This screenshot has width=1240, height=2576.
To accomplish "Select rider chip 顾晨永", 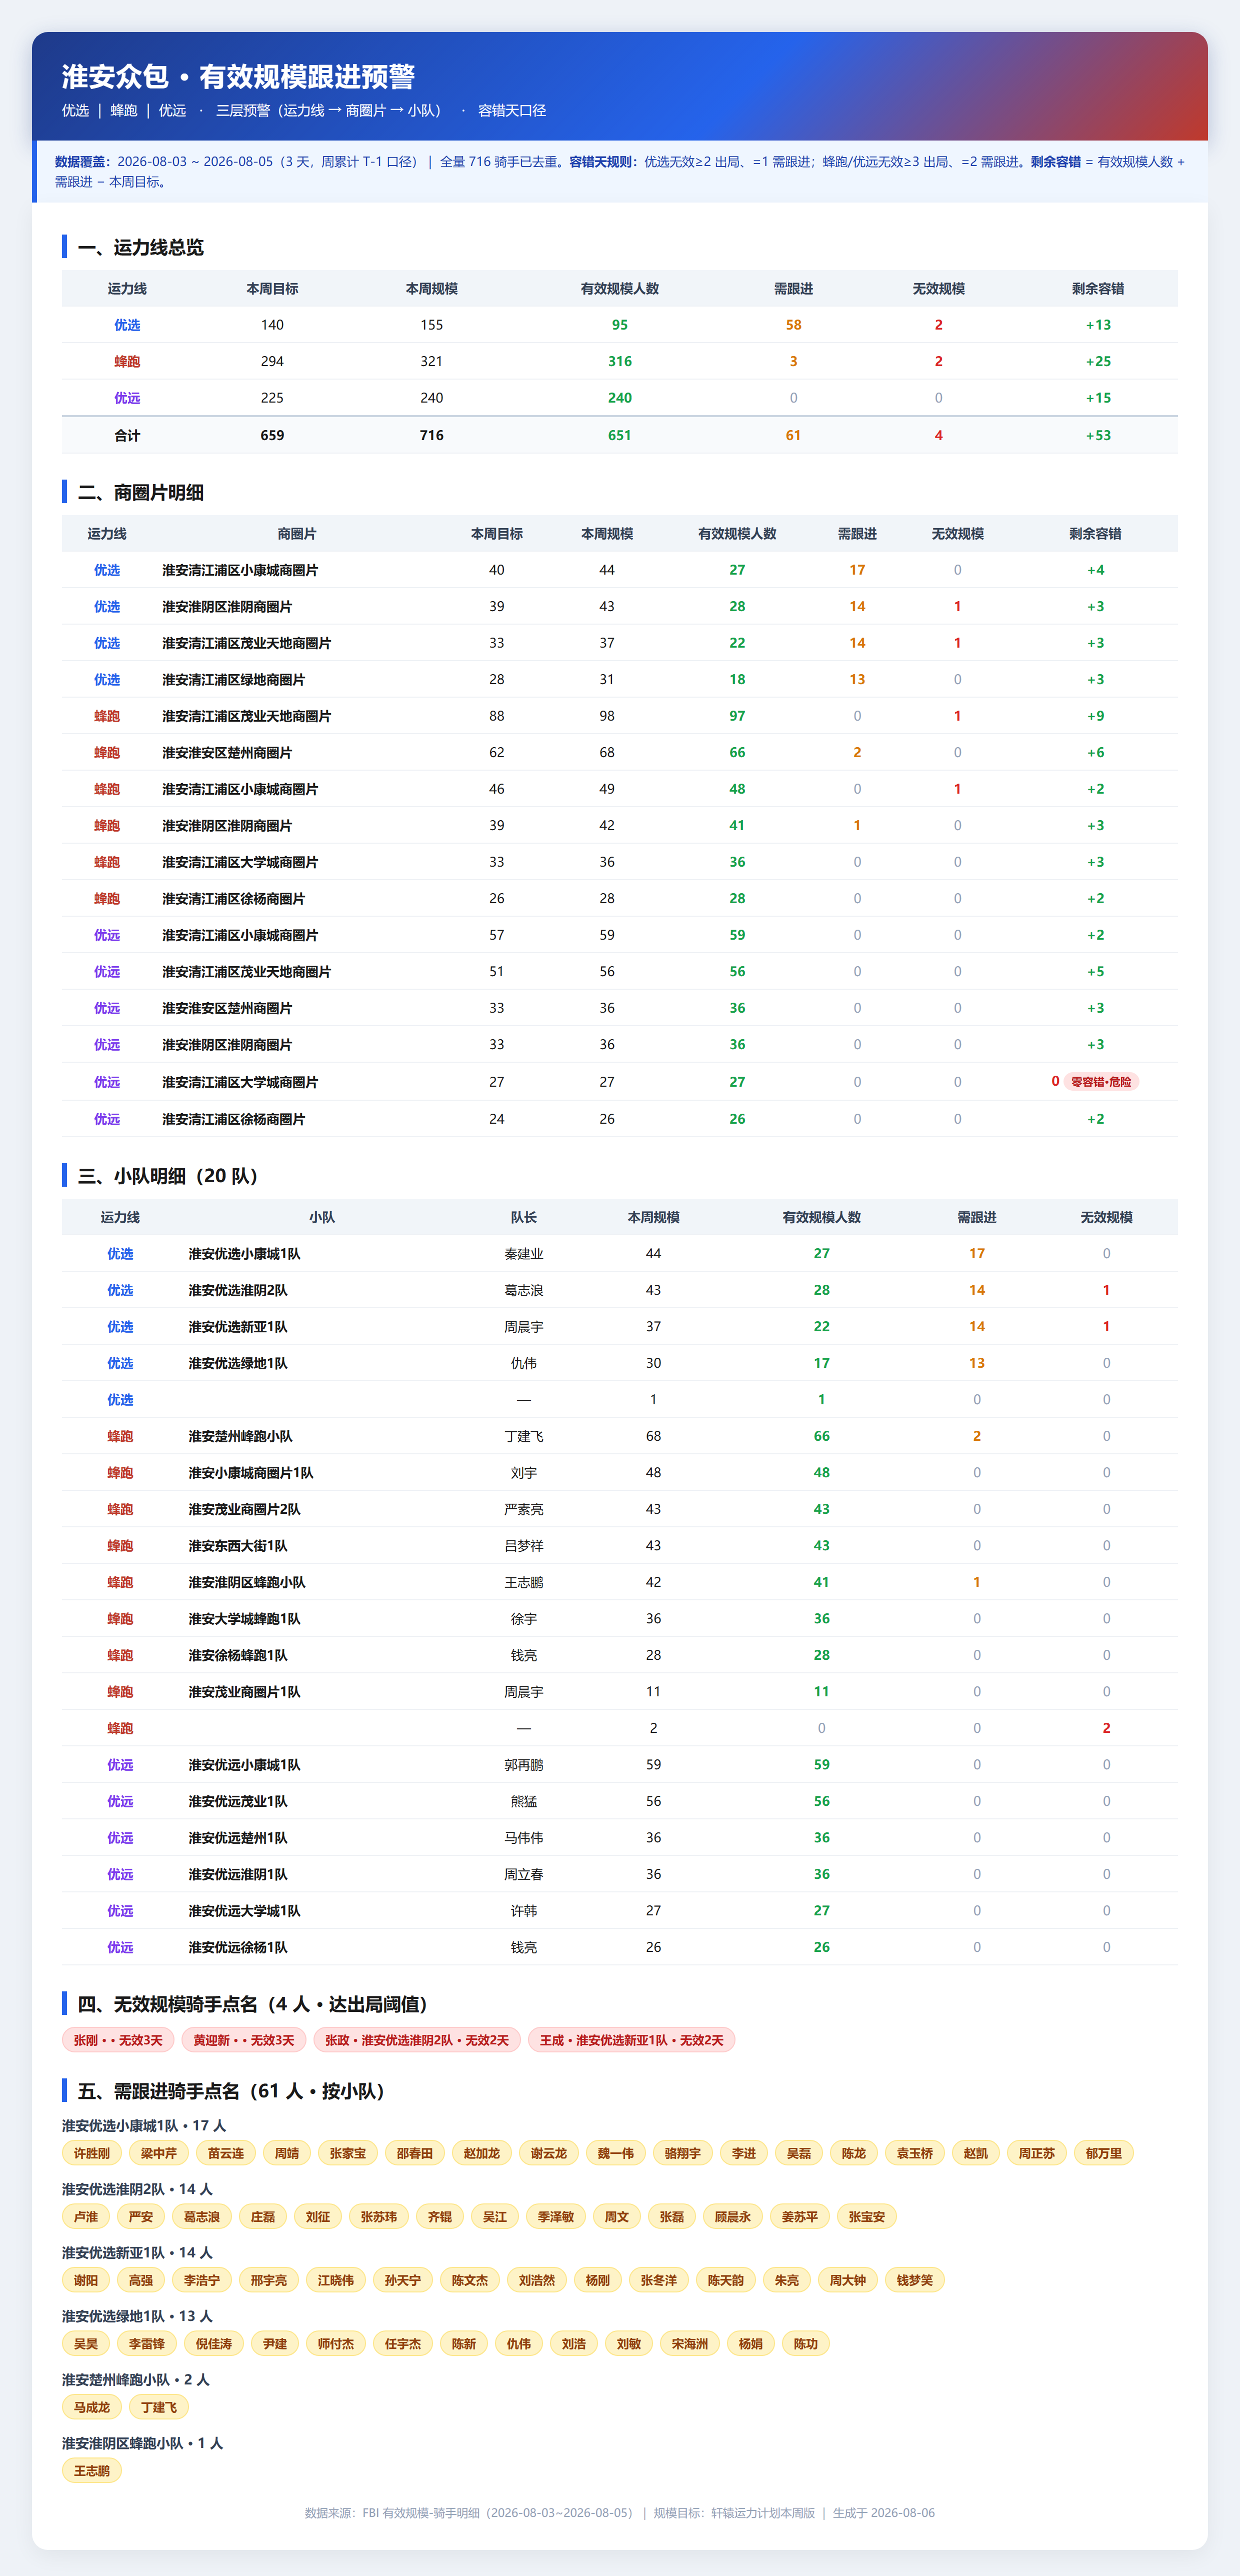I will [733, 2217].
